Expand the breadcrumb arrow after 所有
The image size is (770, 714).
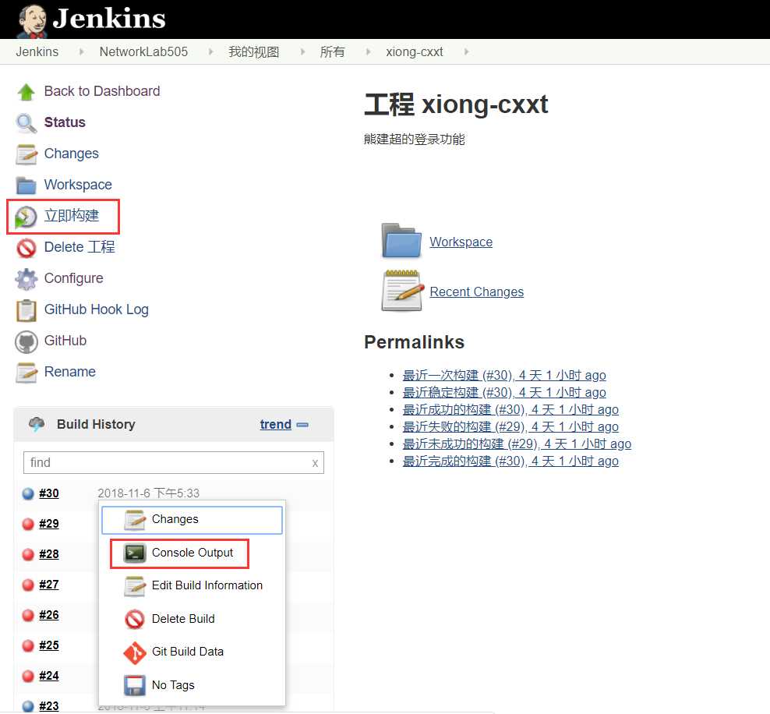point(368,51)
